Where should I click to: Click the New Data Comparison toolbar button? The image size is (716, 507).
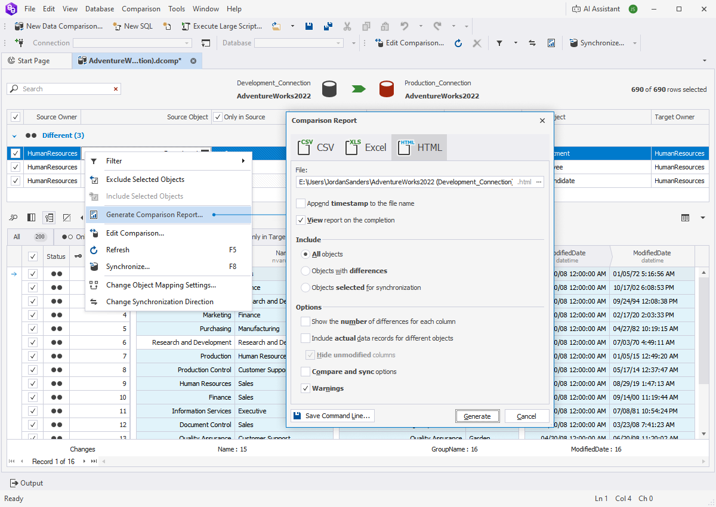[x=58, y=26]
